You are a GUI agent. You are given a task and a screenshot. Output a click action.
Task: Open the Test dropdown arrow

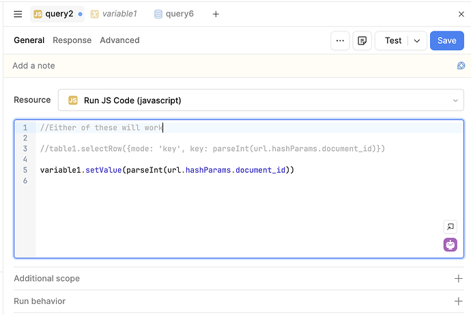tap(417, 40)
